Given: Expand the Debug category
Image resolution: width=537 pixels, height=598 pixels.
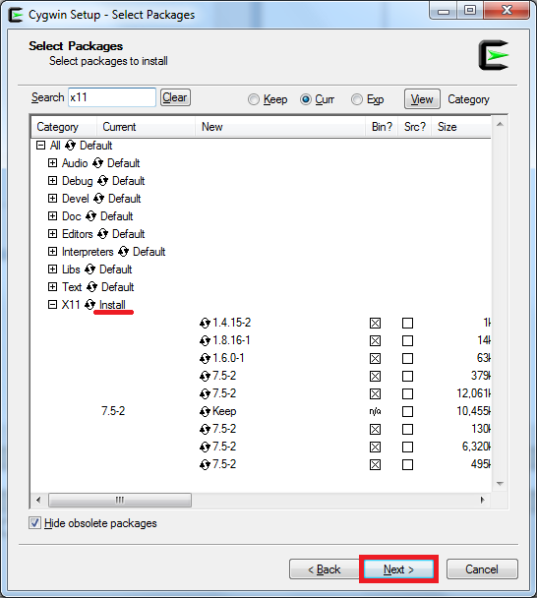Looking at the screenshot, I should click(52, 180).
